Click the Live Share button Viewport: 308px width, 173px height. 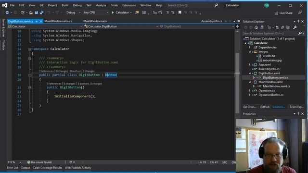point(283,13)
